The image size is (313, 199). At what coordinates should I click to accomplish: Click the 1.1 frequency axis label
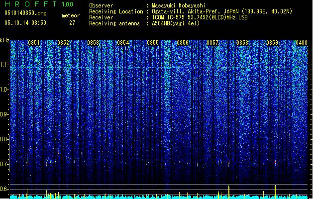click(4, 65)
